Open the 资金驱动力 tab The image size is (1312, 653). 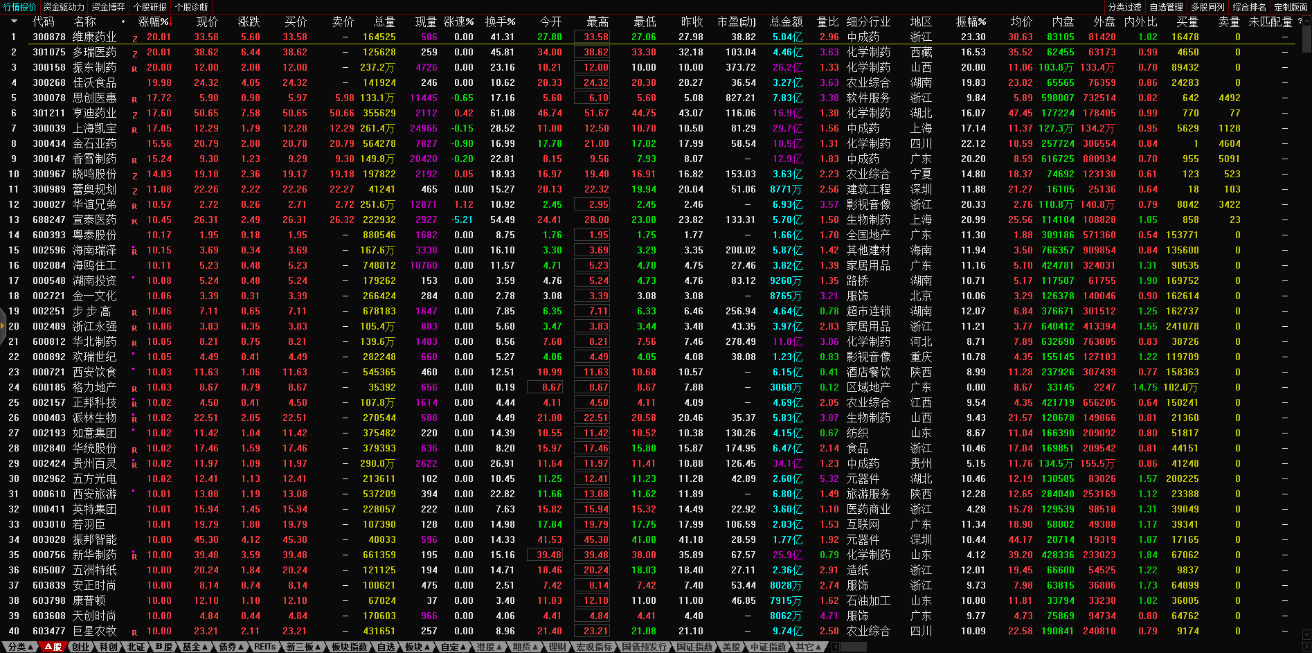click(64, 7)
